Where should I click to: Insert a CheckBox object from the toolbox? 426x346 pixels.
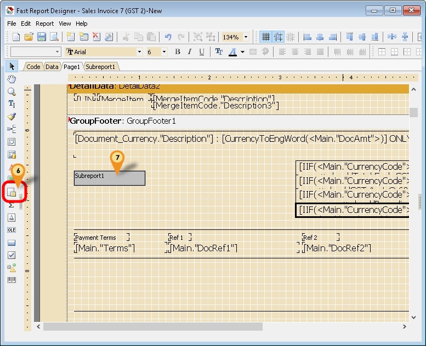point(12,255)
